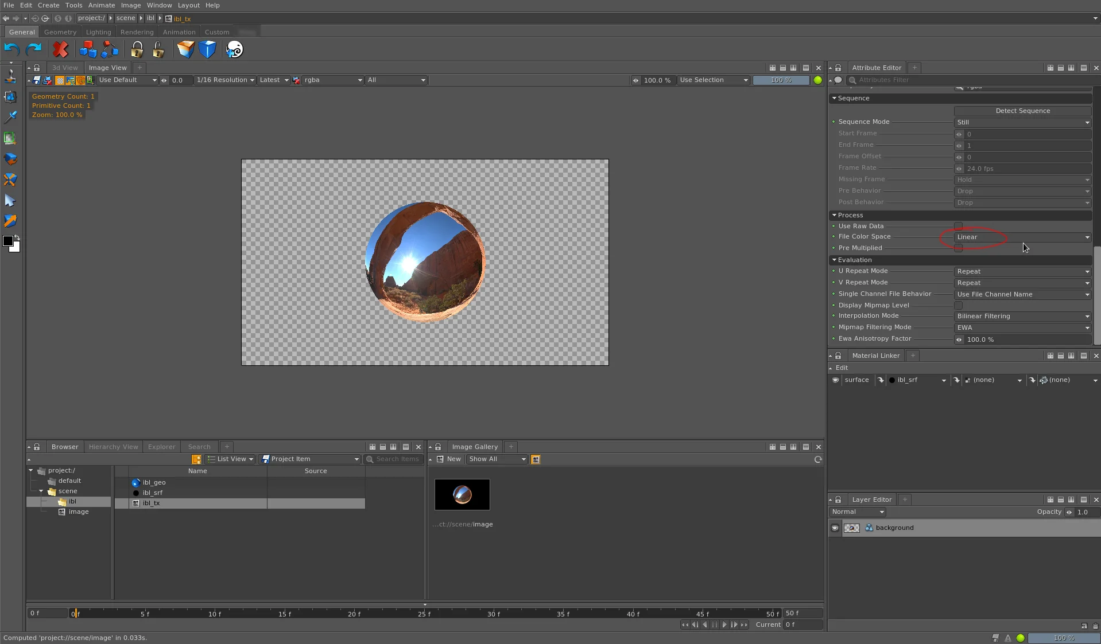The height and width of the screenshot is (644, 1101).
Task: Toggle visibility of background layer
Action: tap(835, 528)
